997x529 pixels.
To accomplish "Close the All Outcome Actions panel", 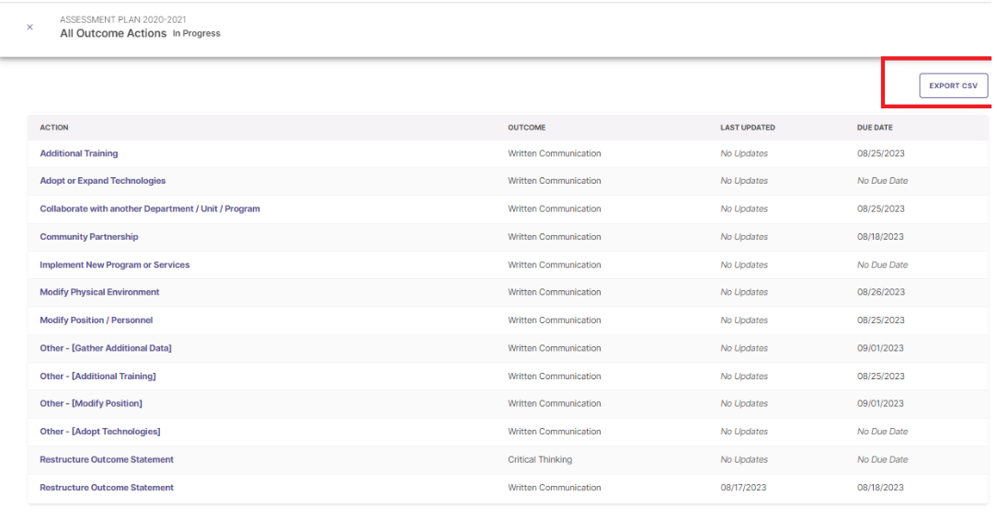I will (x=29, y=28).
